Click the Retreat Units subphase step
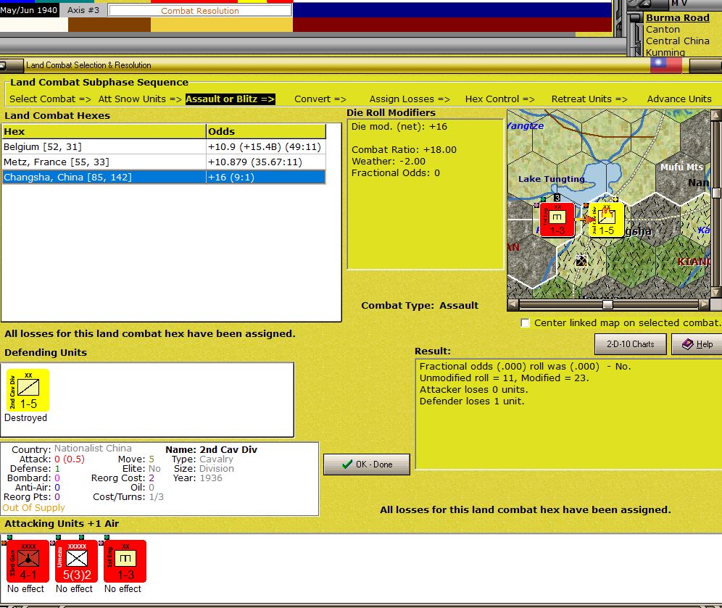This screenshot has width=722, height=608. (x=589, y=99)
